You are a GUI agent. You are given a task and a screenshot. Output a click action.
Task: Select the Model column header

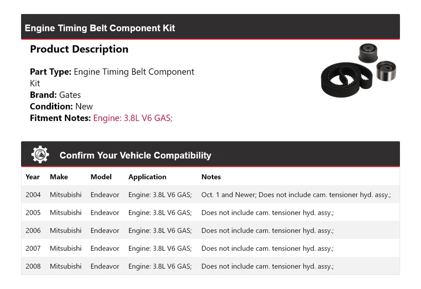tap(101, 177)
